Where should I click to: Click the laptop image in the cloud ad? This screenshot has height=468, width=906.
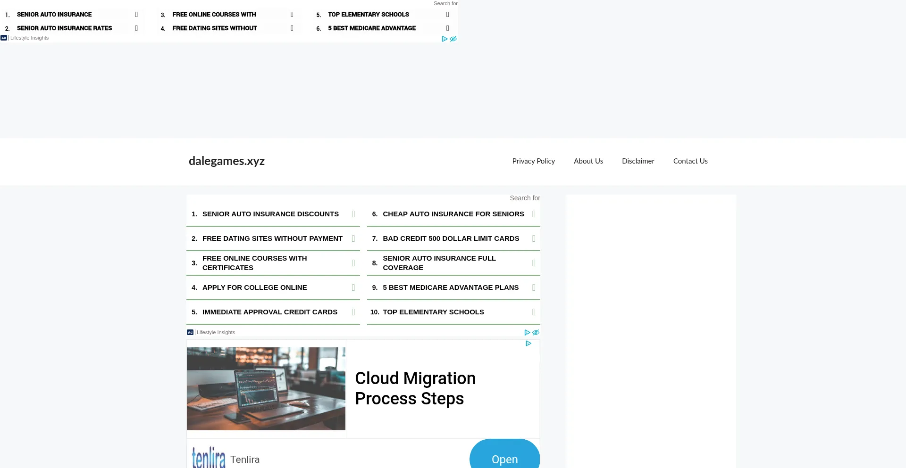coord(266,389)
